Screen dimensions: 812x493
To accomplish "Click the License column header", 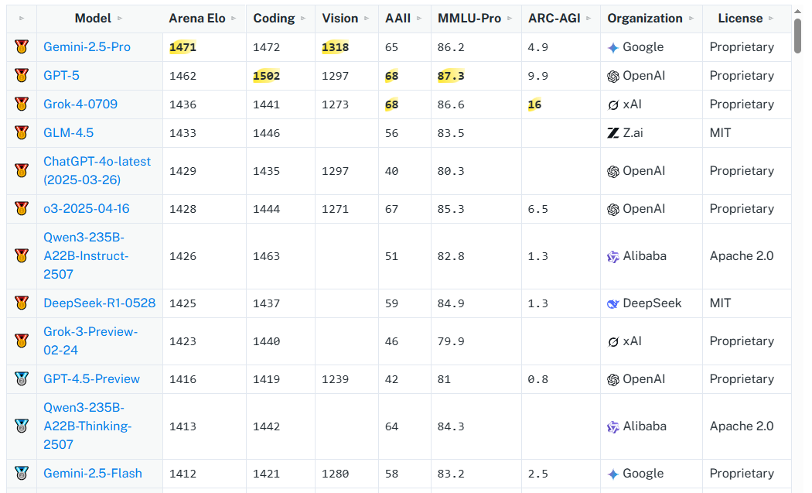I will tap(740, 19).
